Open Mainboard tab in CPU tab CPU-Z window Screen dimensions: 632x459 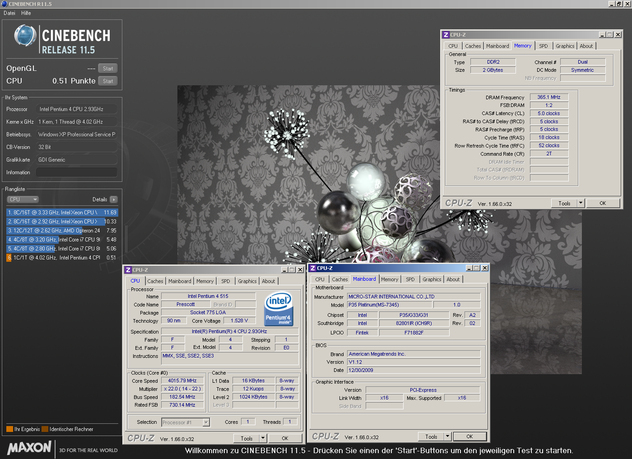[180, 281]
